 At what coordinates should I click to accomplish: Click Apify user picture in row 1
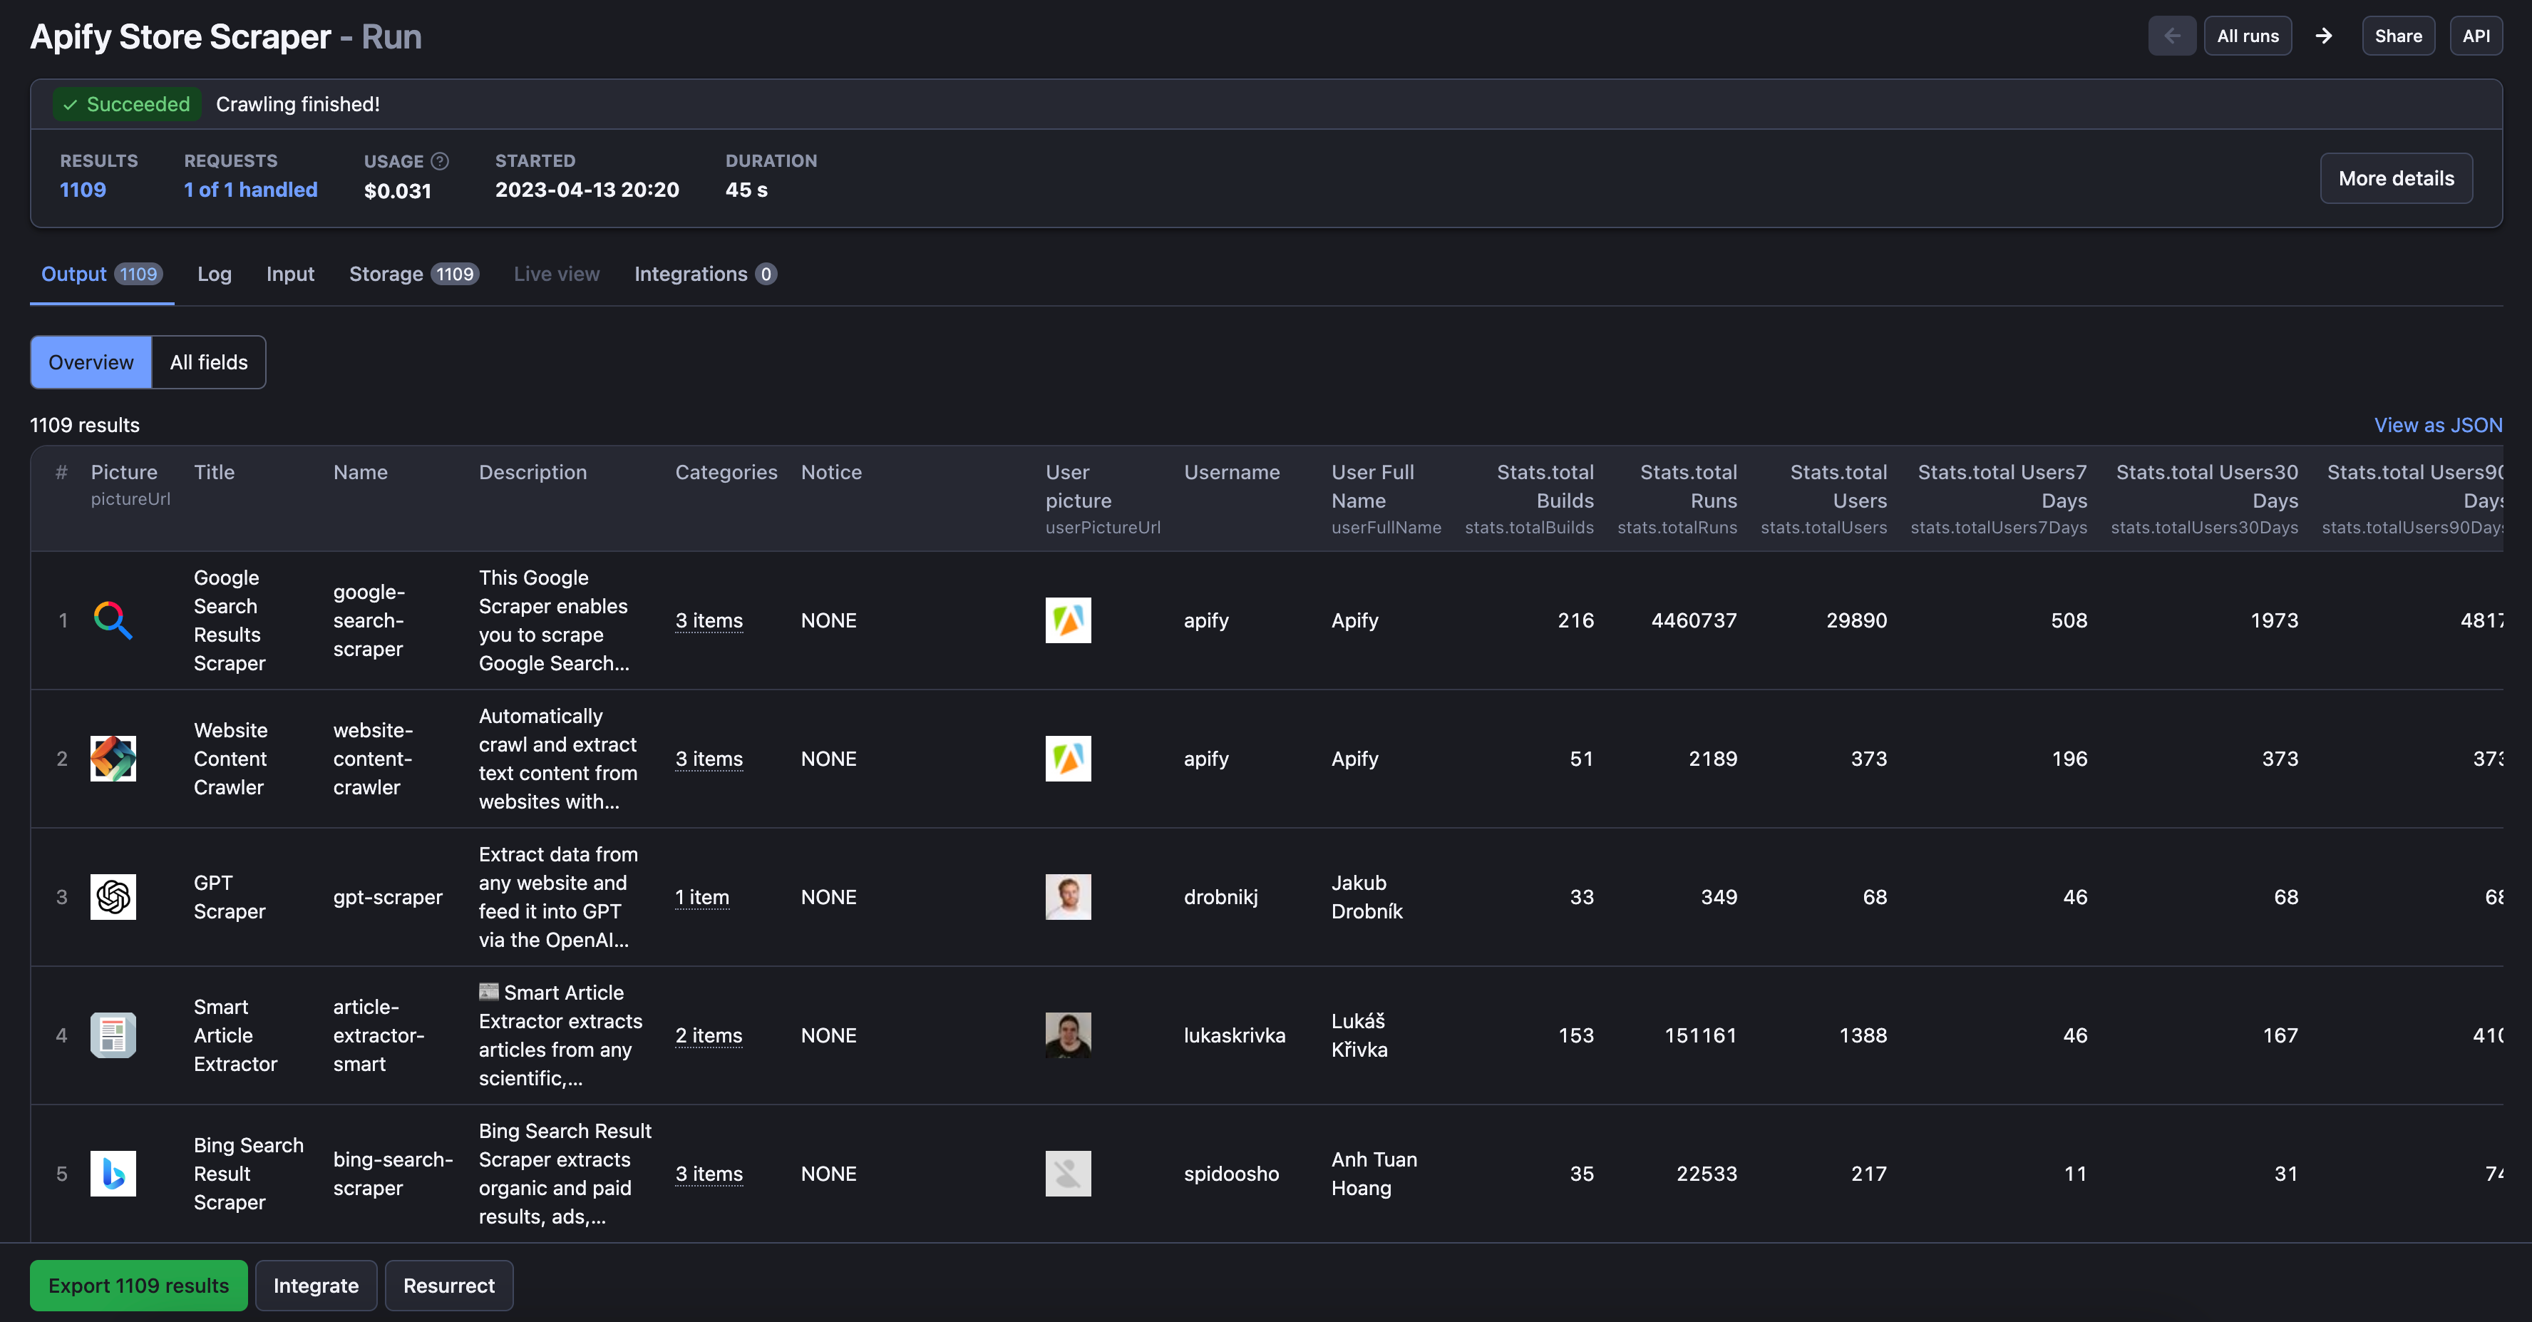tap(1069, 620)
